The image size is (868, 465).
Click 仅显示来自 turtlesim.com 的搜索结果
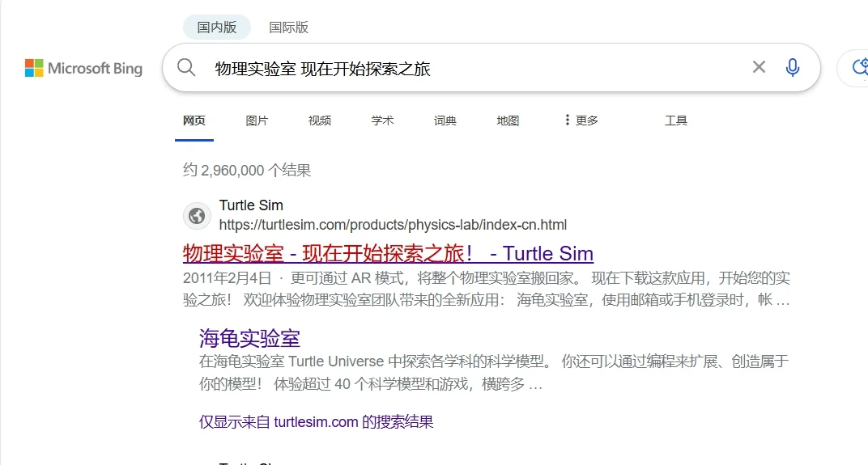click(316, 422)
